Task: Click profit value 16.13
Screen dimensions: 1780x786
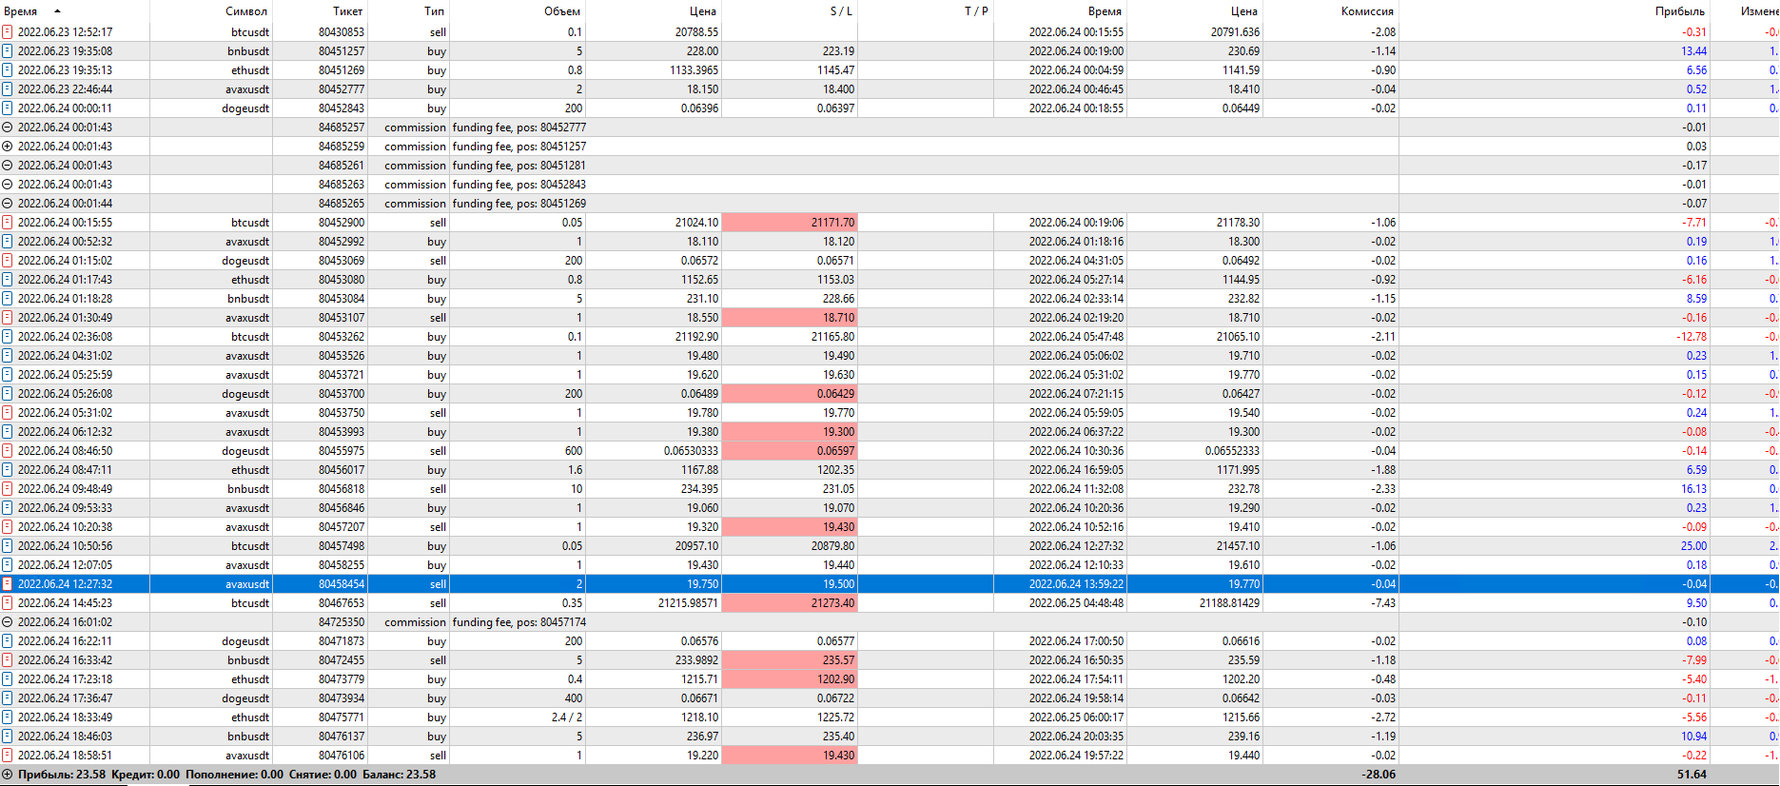Action: 1693,488
